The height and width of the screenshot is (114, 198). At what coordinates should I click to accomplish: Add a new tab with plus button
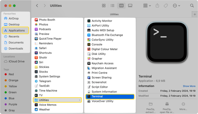tap(195, 14)
